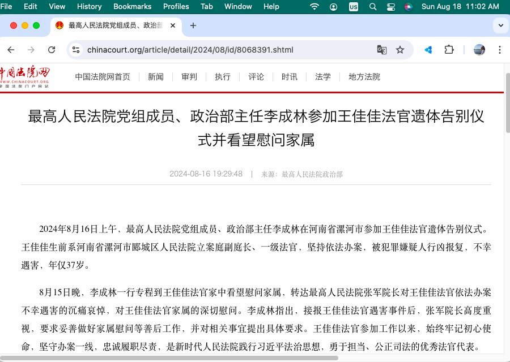Click the browser reload page icon
Screen dimensions: 510x362
click(52, 50)
